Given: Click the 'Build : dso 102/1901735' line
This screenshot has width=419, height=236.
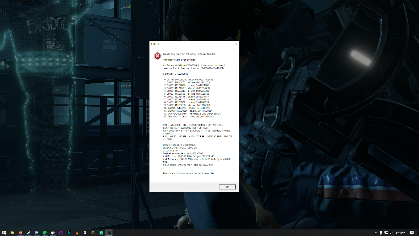Looking at the screenshot, I should tap(189, 54).
